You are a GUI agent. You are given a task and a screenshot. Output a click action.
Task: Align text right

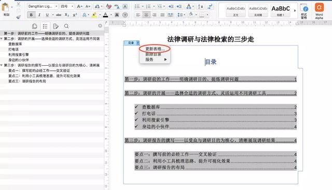pos(155,15)
